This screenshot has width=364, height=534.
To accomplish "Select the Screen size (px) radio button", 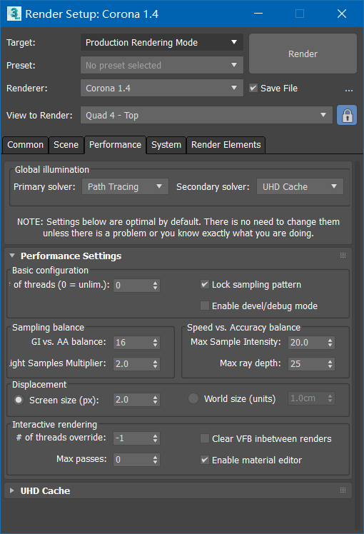I will 19,400.
